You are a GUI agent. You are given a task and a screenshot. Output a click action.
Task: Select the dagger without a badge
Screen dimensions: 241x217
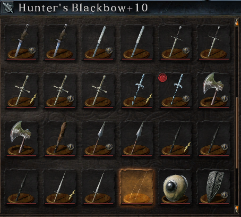[60, 42]
